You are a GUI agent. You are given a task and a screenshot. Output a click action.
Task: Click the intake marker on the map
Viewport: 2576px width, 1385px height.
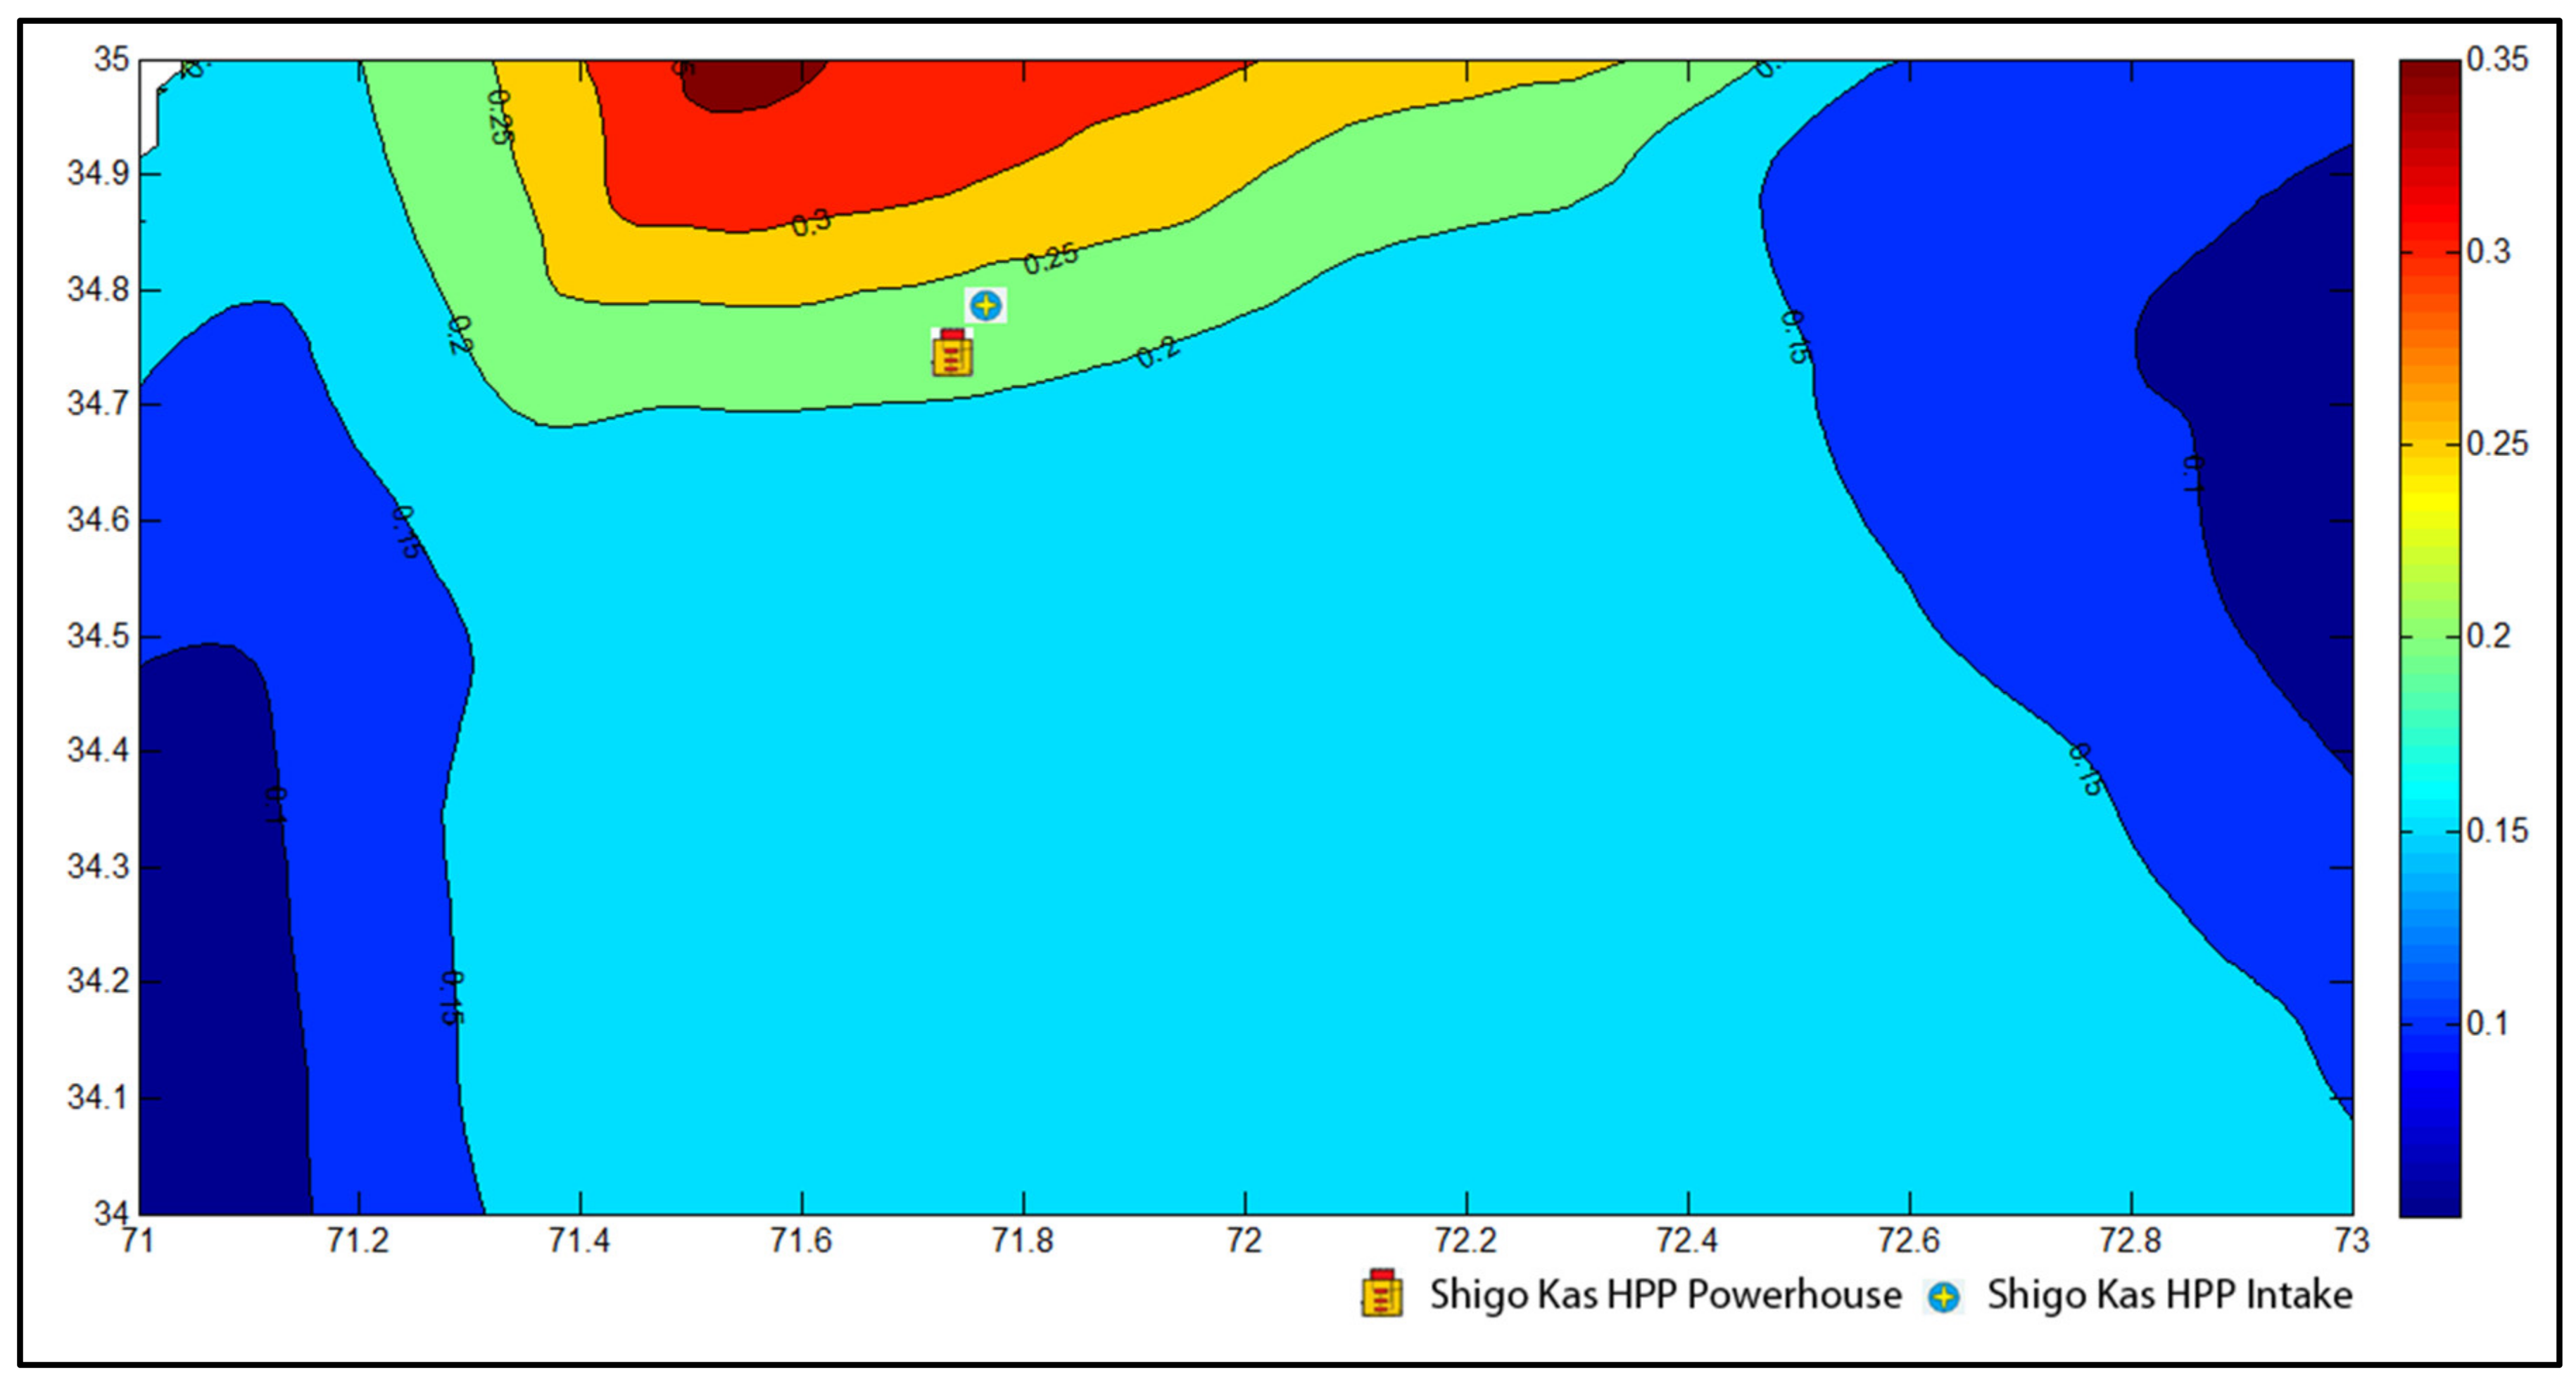(986, 305)
